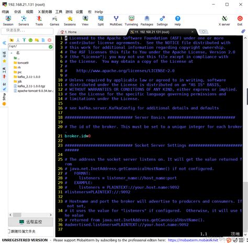Click the SFTP download arrow icon
248x243 pixels.
(x=18, y=40)
